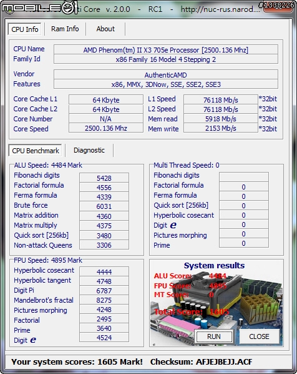Viewport: 297px width, 374px height.
Task: Click the Core Speed 2500.136 Mhz field
Action: 106,128
